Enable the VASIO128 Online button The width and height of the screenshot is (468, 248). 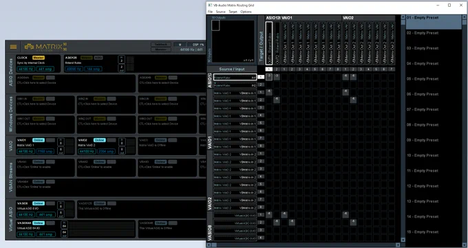(99, 203)
